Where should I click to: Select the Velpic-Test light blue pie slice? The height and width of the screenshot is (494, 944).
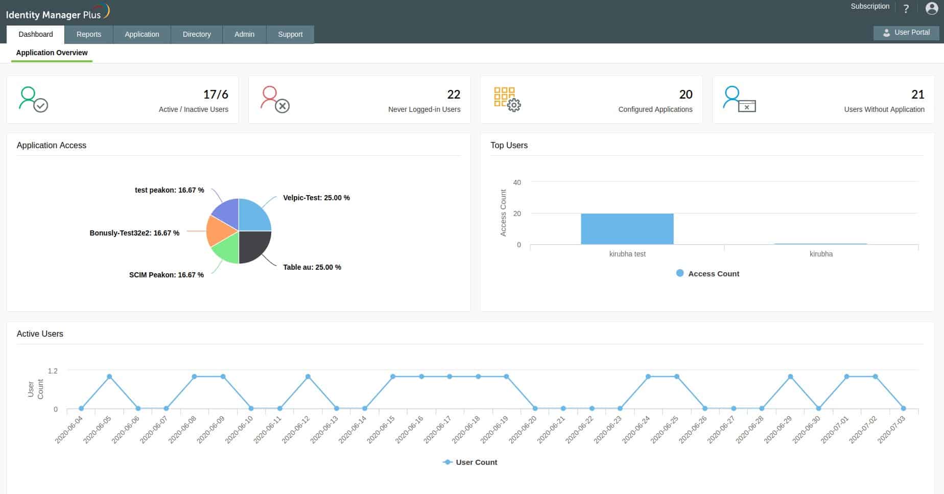(253, 216)
